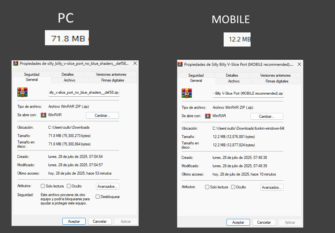Image resolution: width=335 pixels, height=233 pixels.
Task: Open 'Versiones anteriores' tab in the left dialog
Action: [x=111, y=74]
